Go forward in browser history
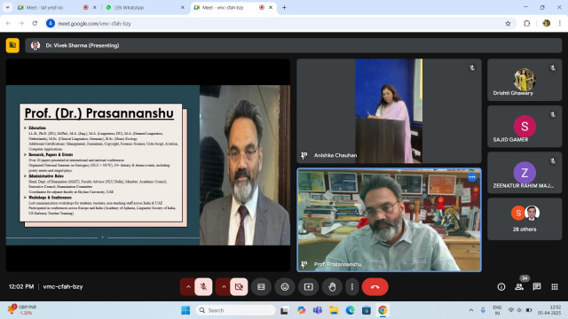The width and height of the screenshot is (568, 319). click(21, 24)
